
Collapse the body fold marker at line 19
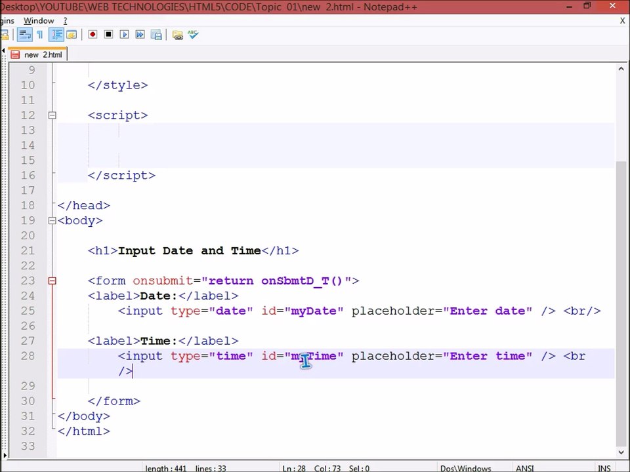point(52,221)
